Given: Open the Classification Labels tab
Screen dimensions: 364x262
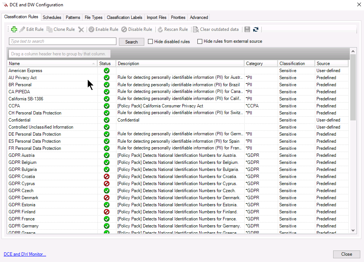Looking at the screenshot, I should tap(124, 17).
